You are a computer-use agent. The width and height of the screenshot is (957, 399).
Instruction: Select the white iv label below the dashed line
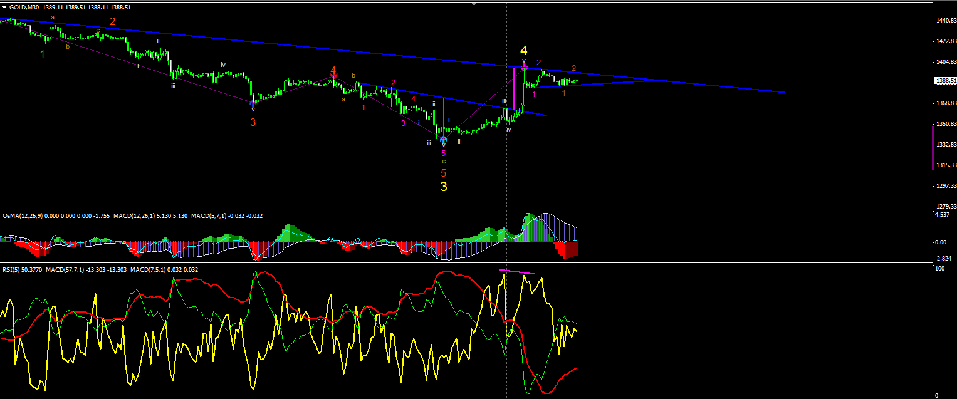coord(509,129)
